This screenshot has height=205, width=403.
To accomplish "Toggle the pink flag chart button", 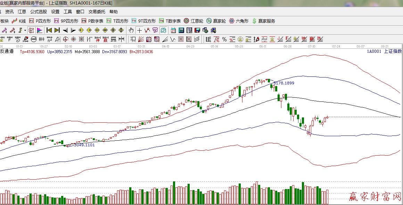I will tap(39, 30).
